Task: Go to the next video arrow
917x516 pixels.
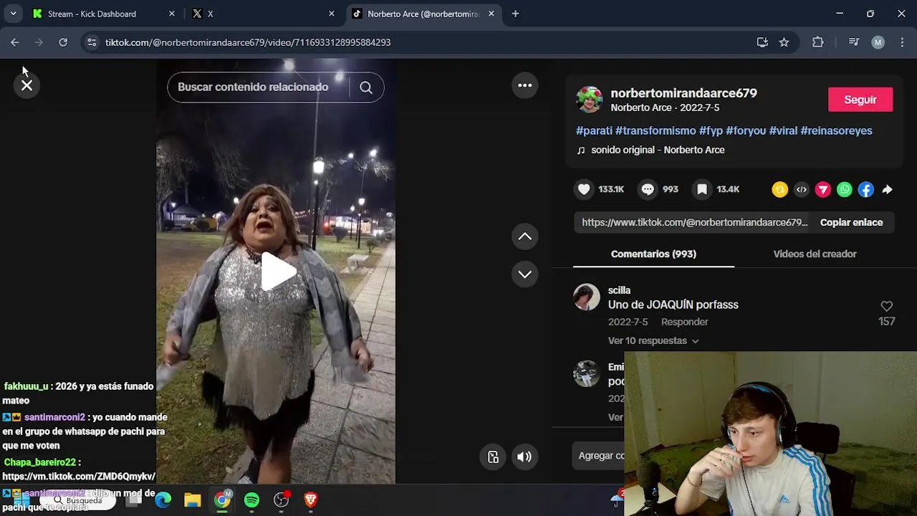Action: 525,274
